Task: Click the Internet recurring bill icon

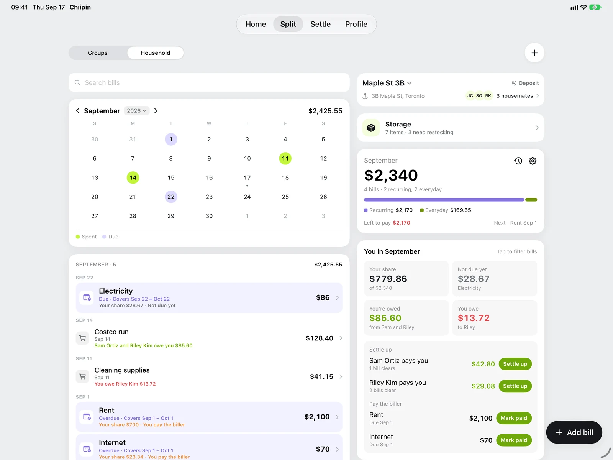Action: point(87,449)
